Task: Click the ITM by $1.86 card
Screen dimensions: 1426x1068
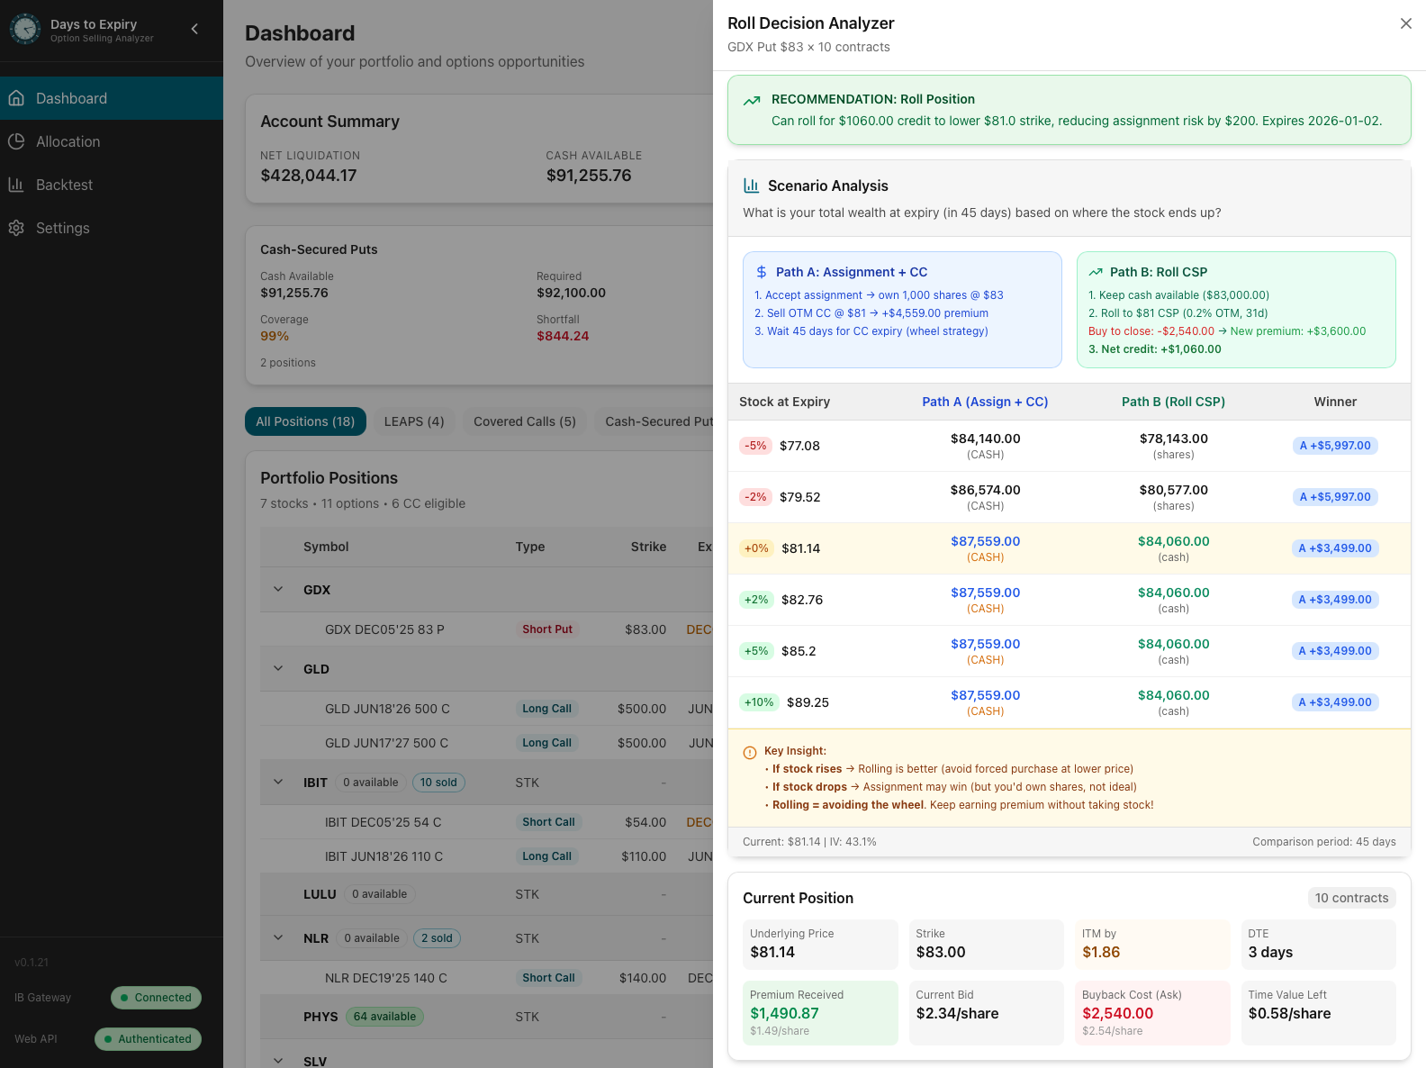Action: [1152, 945]
